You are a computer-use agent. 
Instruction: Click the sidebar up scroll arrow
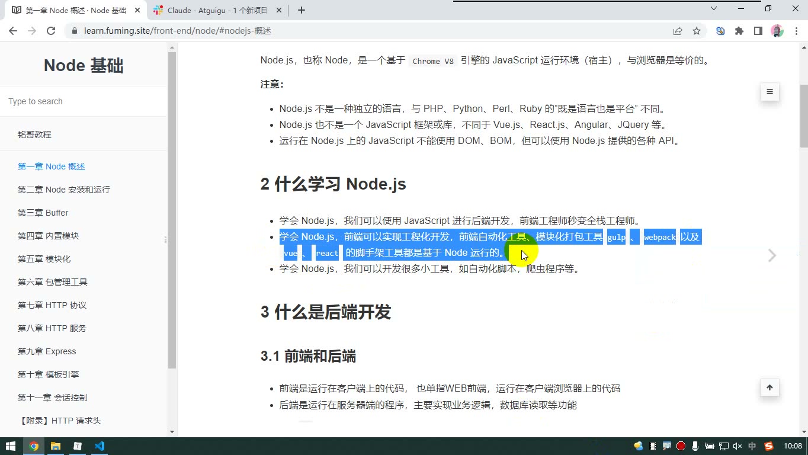[172, 47]
